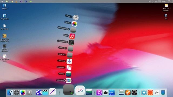173x97 pixels.
Task: Select the Nvidia desktop shortcut
Action: click(5, 48)
